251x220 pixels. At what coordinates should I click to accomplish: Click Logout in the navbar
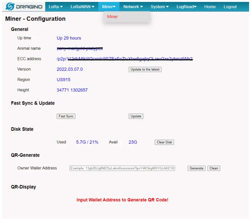pyautogui.click(x=230, y=7)
